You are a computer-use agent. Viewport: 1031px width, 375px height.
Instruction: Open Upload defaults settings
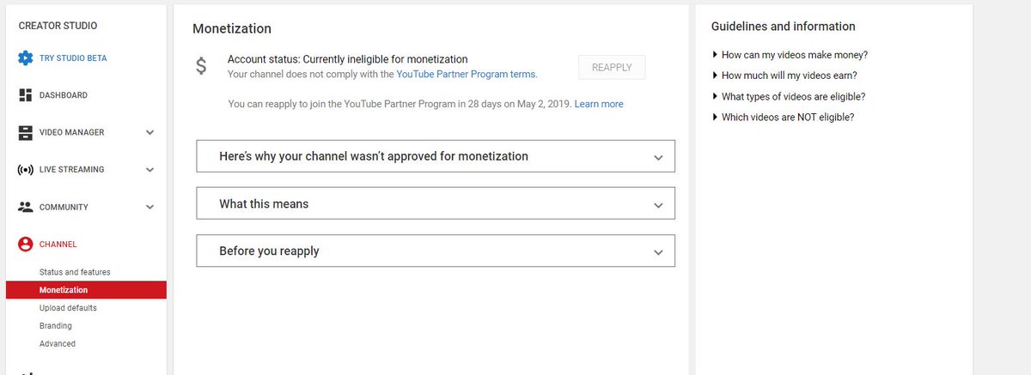click(x=68, y=307)
